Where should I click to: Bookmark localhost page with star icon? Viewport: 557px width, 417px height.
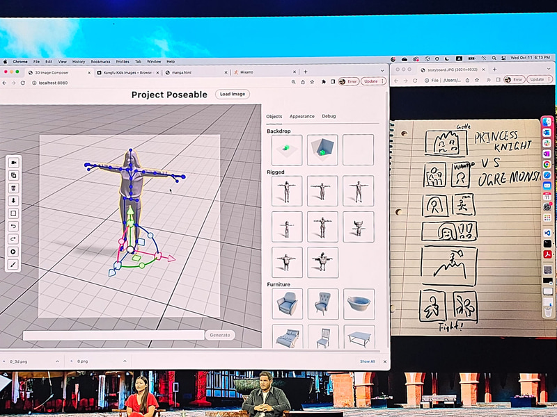point(312,82)
